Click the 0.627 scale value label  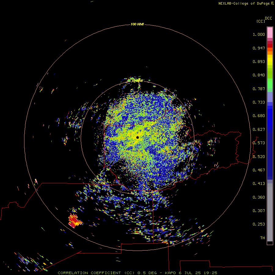[259, 130]
